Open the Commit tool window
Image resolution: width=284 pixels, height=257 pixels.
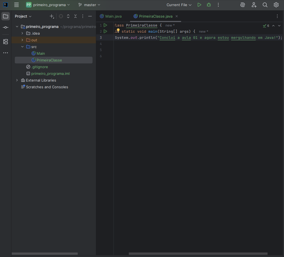(6, 27)
